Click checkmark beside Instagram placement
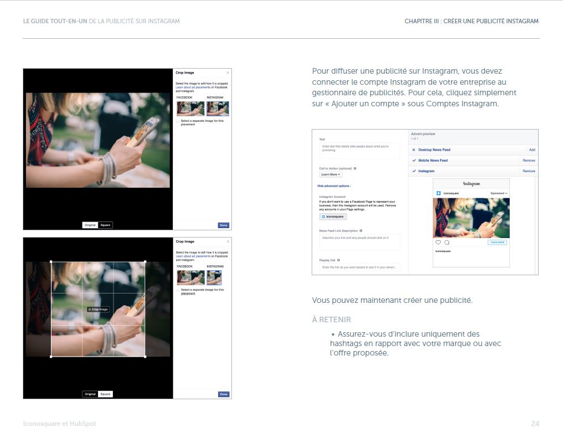The height and width of the screenshot is (438, 563). click(x=414, y=171)
